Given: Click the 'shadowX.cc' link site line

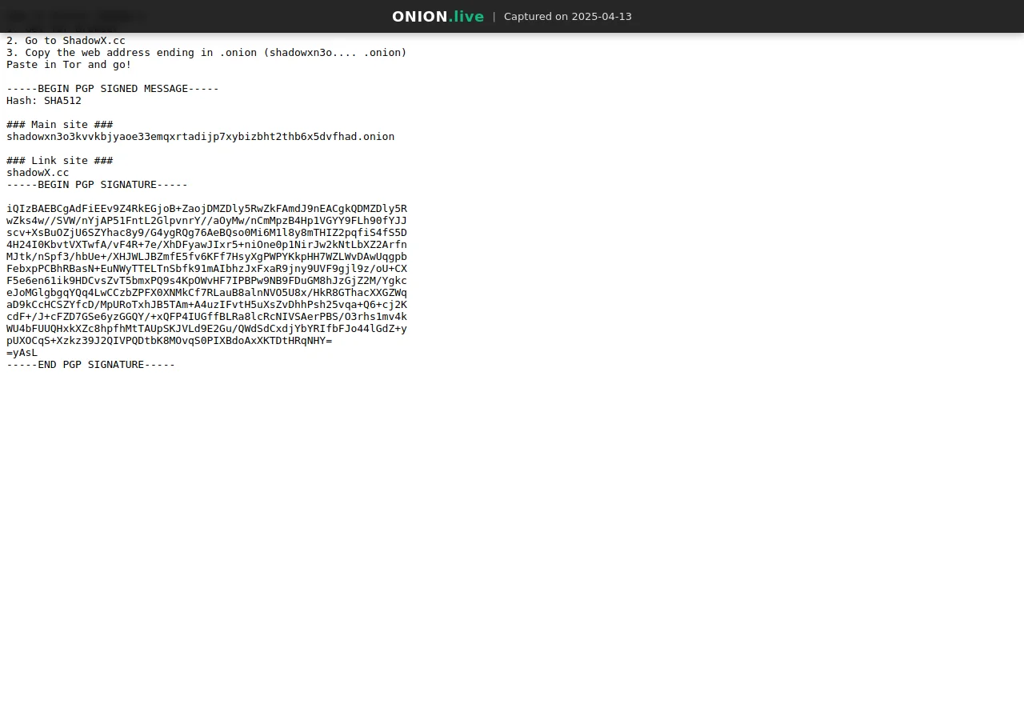Looking at the screenshot, I should 38,172.
